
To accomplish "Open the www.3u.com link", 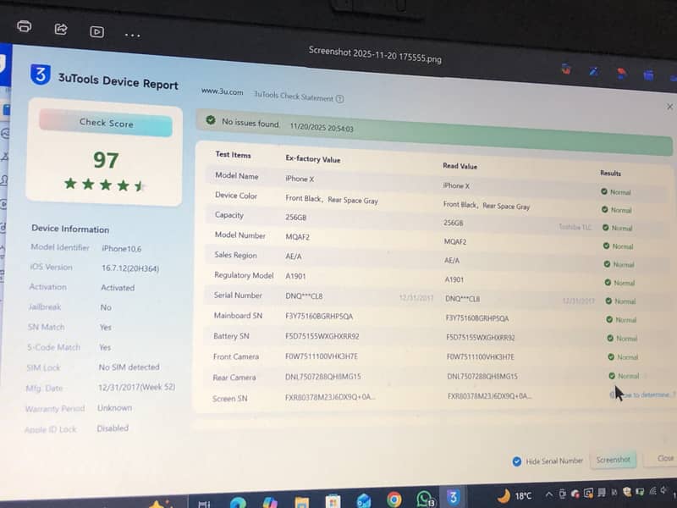I will pyautogui.click(x=222, y=92).
